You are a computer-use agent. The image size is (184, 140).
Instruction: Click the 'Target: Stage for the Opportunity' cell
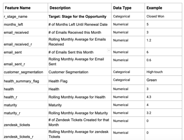80,16
